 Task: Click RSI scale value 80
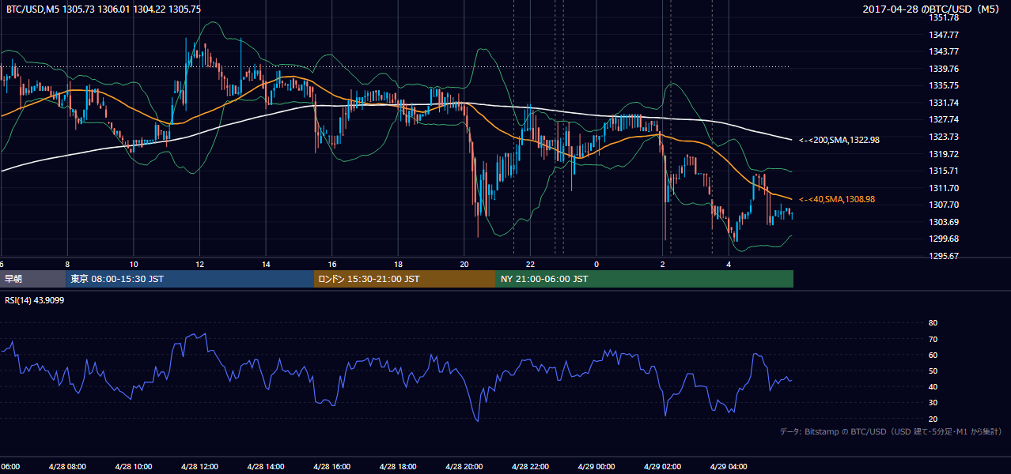click(x=933, y=323)
